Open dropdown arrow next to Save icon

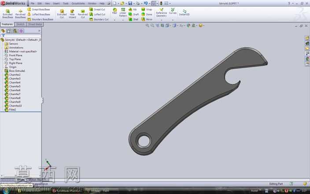[134, 4]
